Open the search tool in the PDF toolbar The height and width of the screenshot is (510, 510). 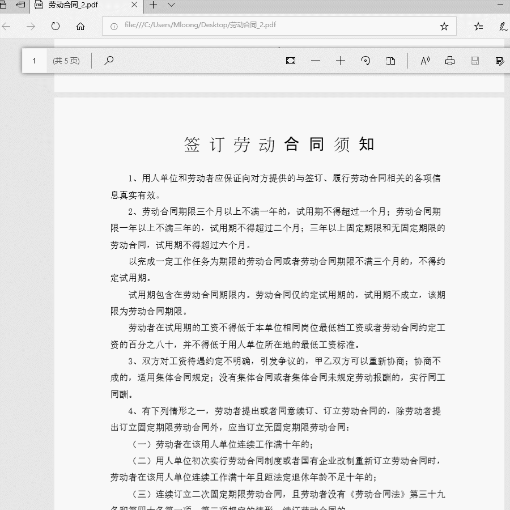[108, 61]
